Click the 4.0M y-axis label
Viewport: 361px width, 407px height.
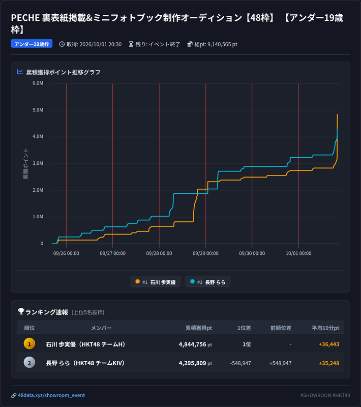point(38,136)
